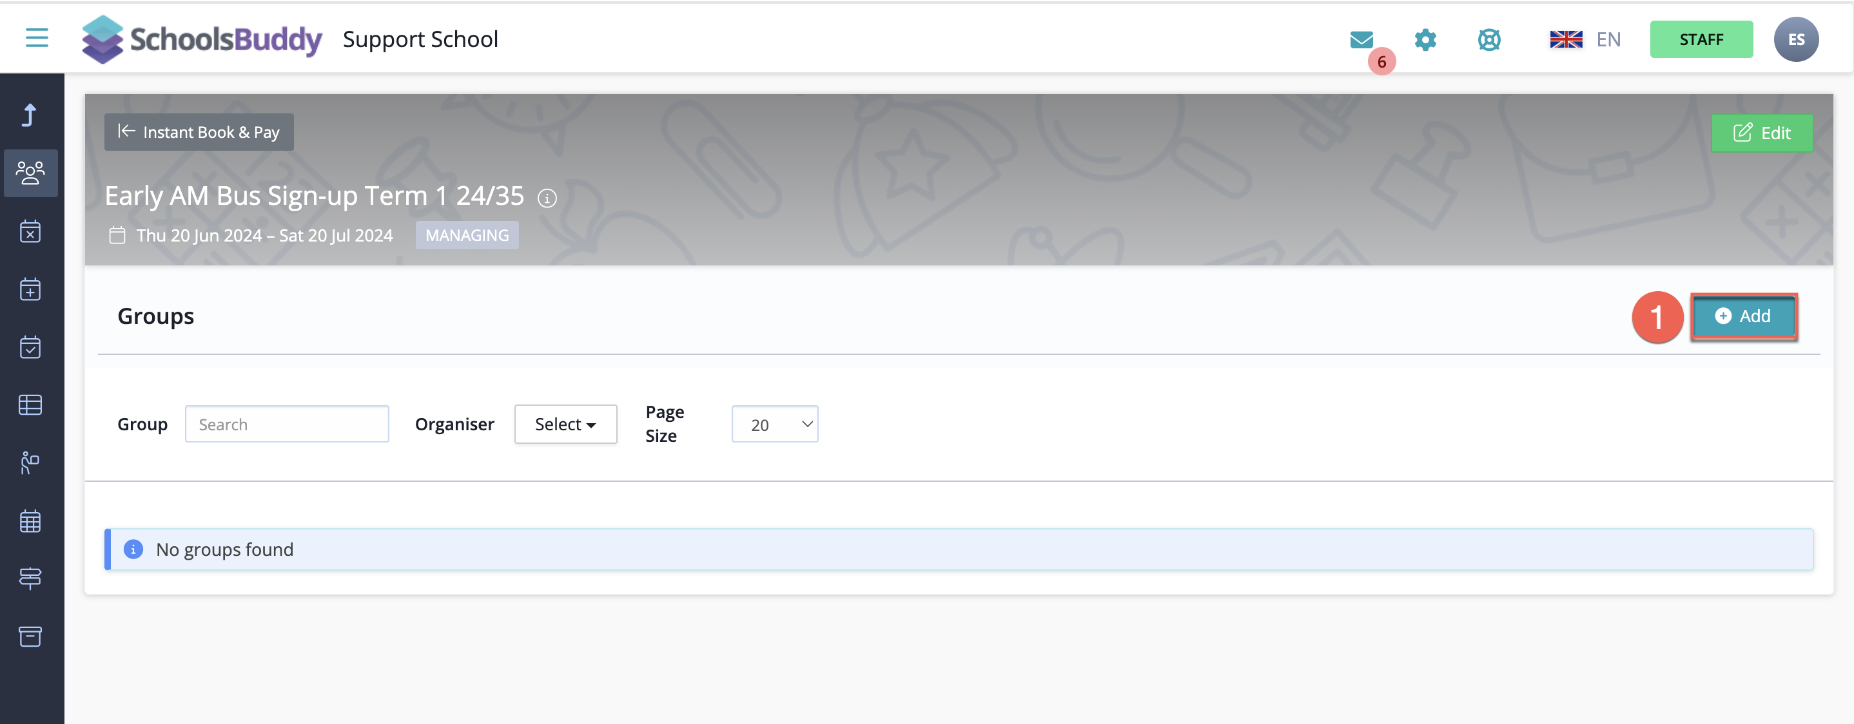
Task: Change language from EN flag selector
Action: 1585,39
